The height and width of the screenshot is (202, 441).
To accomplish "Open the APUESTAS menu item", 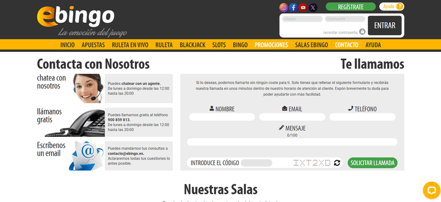I will click(x=93, y=45).
